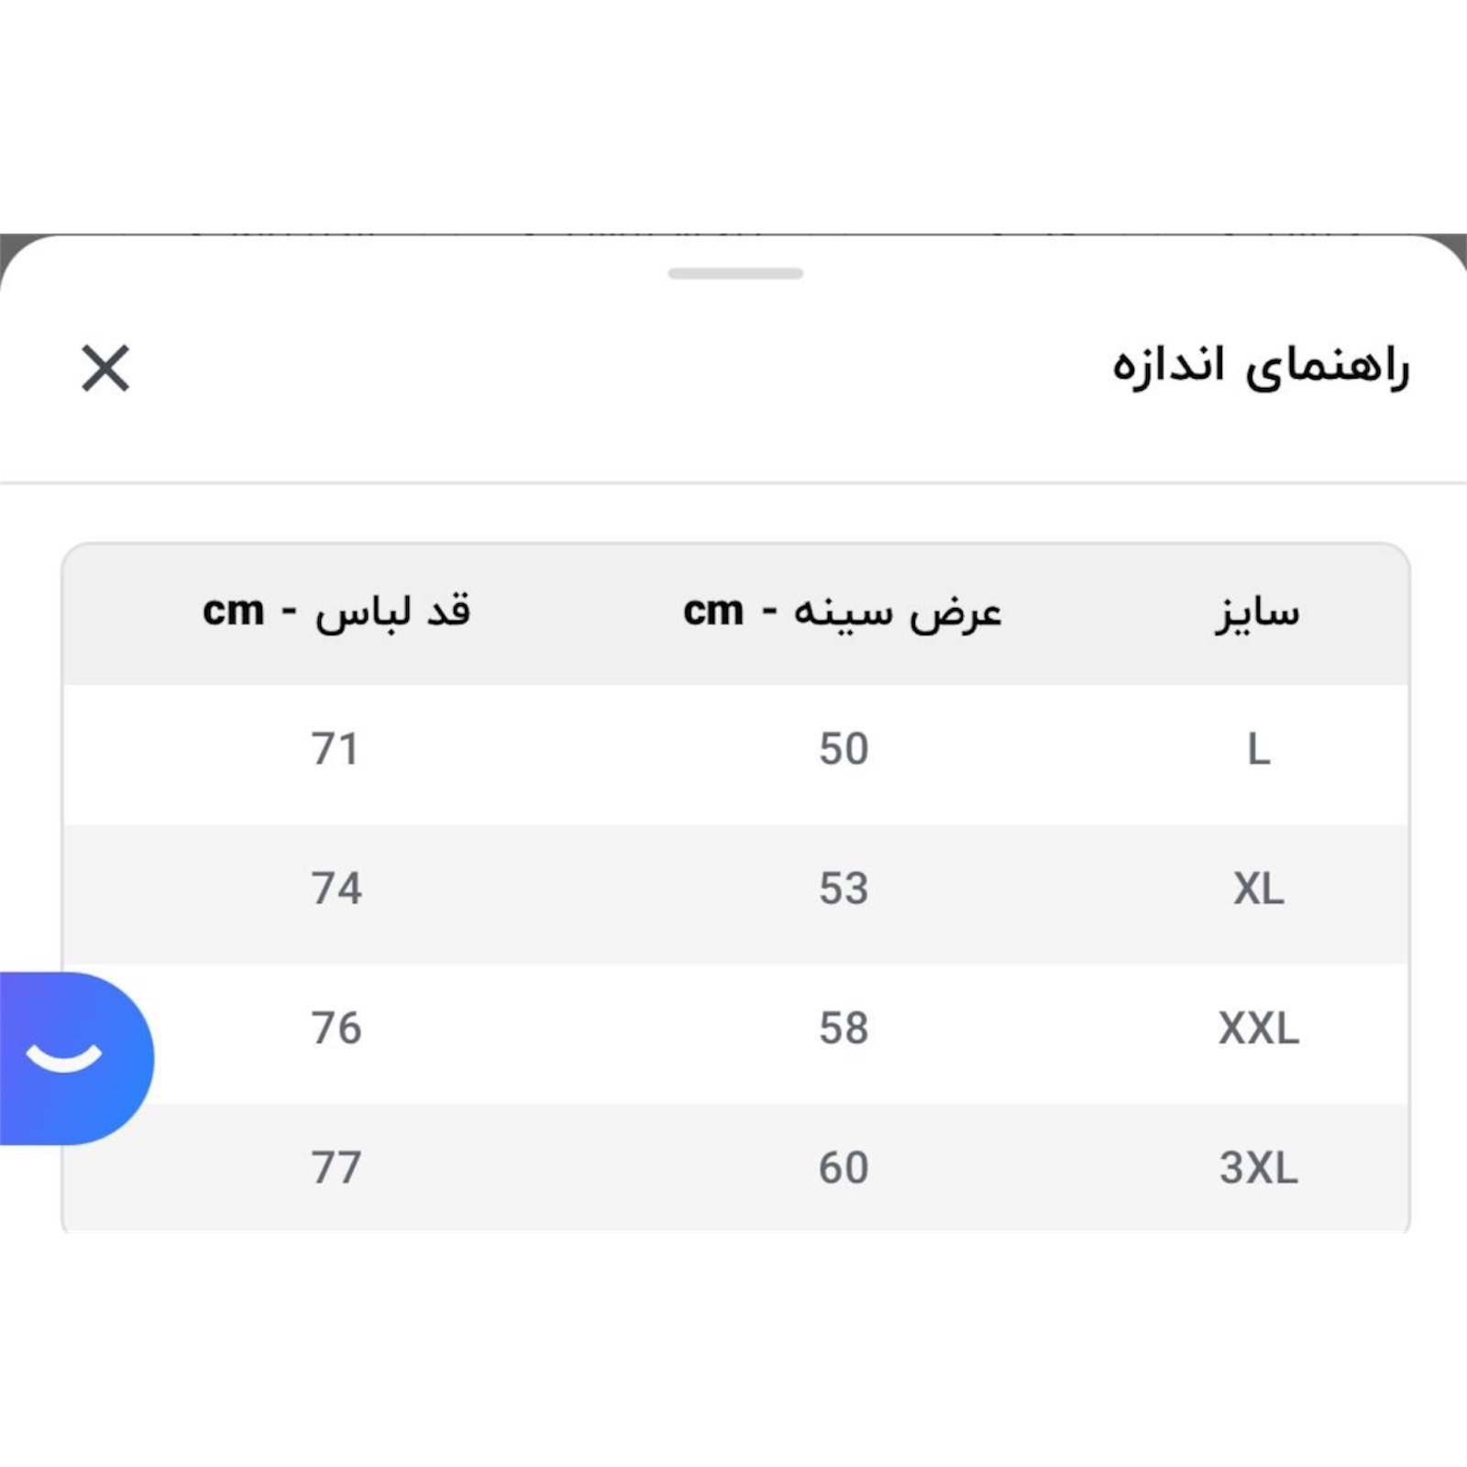
Task: Click size XXL in the table
Action: [x=1258, y=1029]
